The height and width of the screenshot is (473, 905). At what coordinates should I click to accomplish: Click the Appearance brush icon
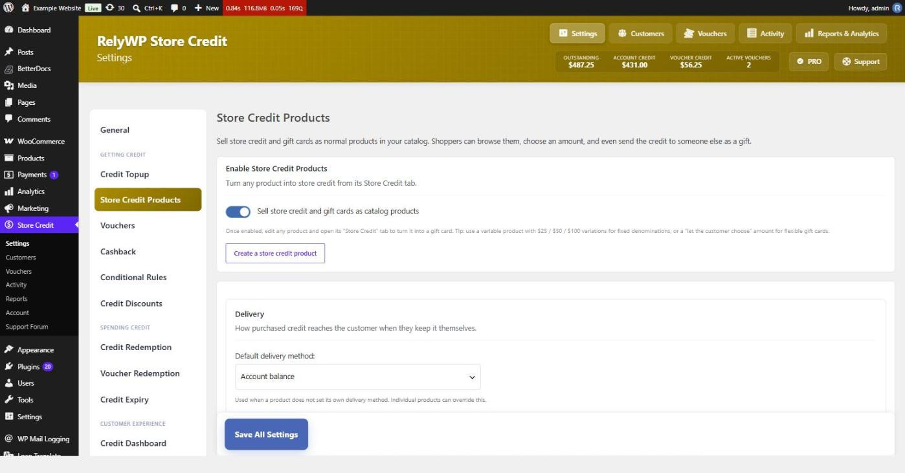pyautogui.click(x=8, y=349)
